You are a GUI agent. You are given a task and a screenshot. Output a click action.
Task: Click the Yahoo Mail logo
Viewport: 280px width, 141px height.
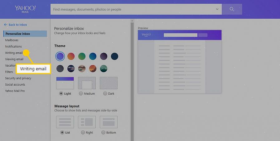tap(25, 9)
